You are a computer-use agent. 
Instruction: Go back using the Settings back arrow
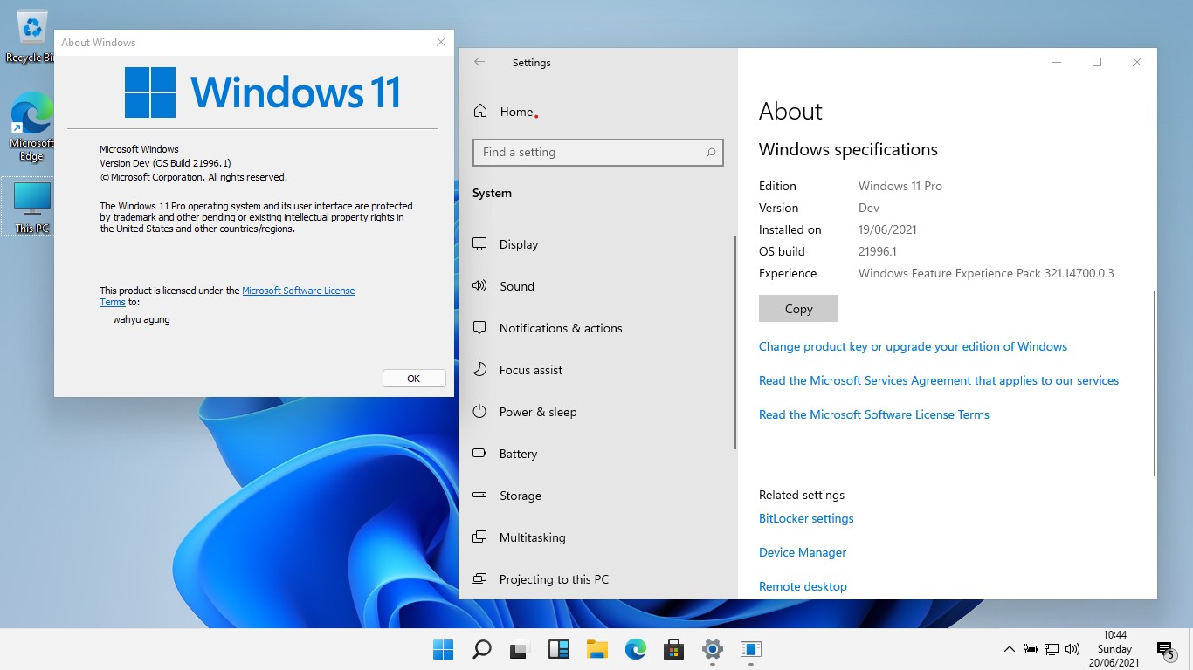point(479,62)
